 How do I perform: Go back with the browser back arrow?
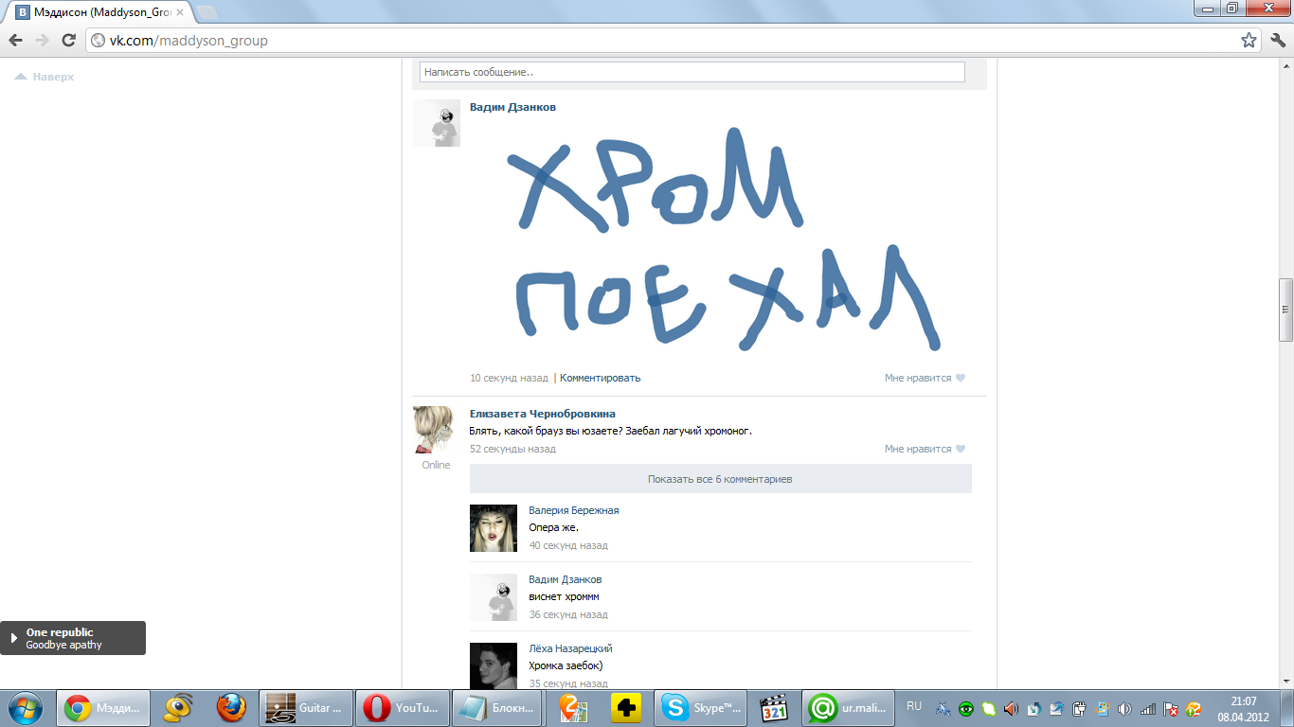point(15,41)
